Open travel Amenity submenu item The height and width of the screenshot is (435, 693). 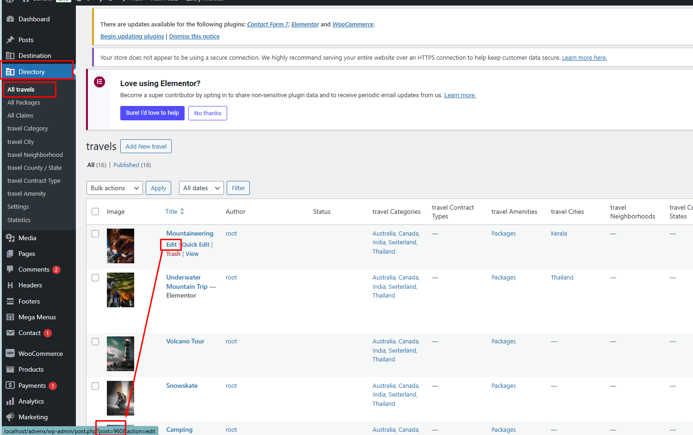click(x=26, y=193)
